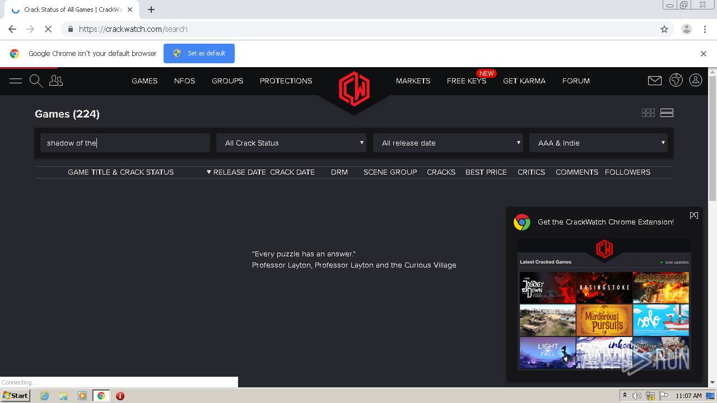Sort by Release Date column

(x=236, y=172)
